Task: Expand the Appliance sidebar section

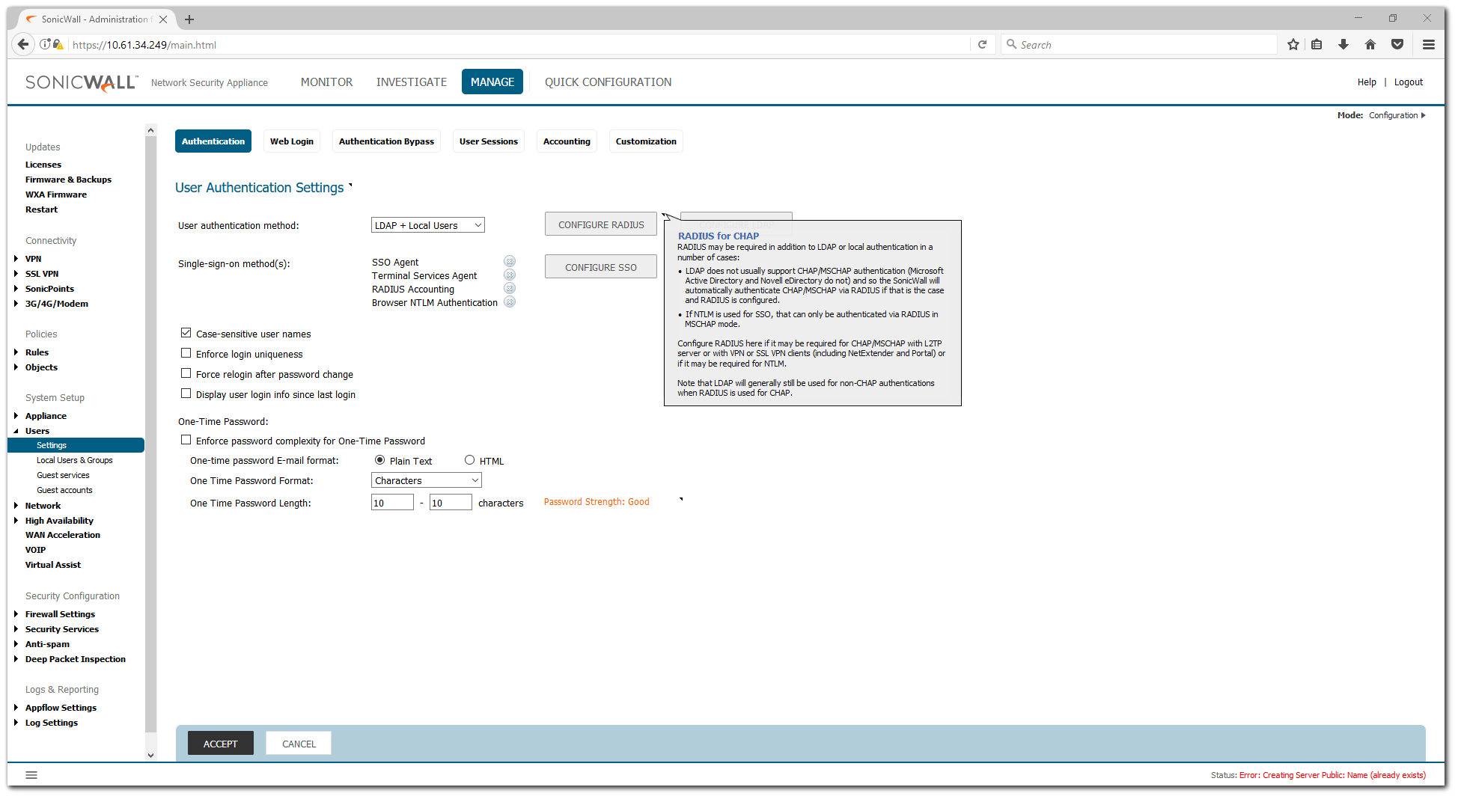Action: [x=16, y=416]
